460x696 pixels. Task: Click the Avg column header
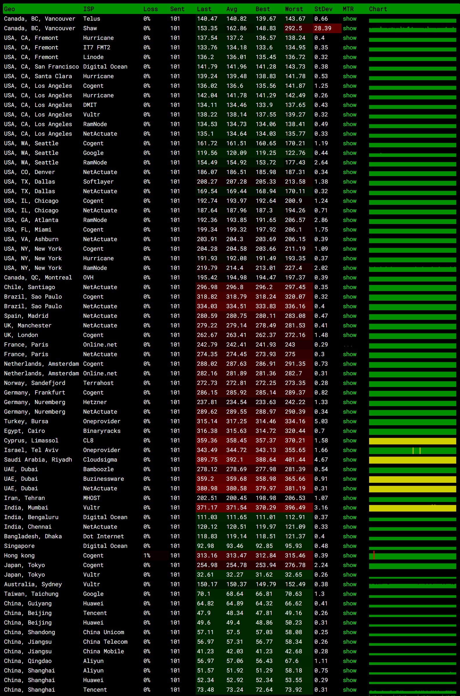[x=231, y=9]
